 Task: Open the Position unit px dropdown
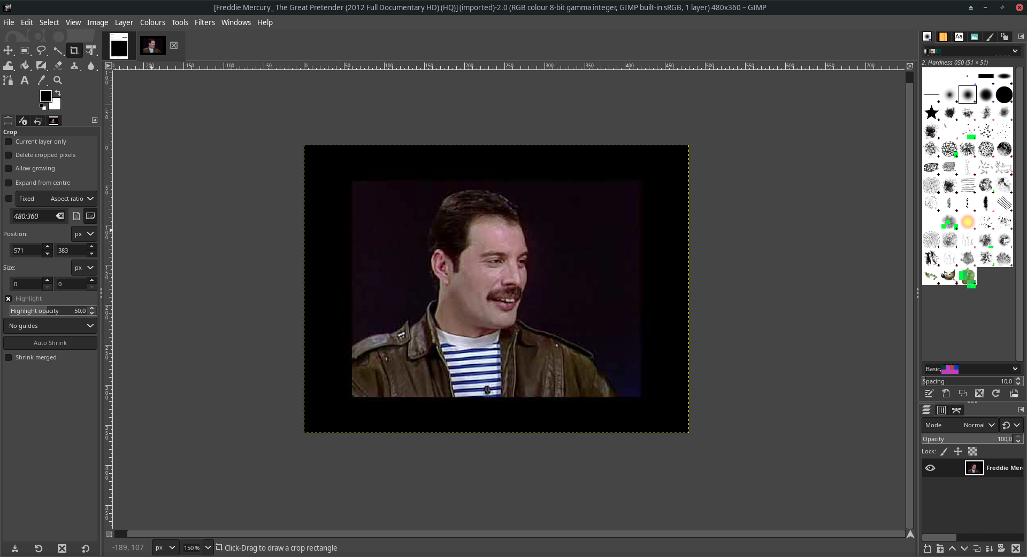point(84,234)
